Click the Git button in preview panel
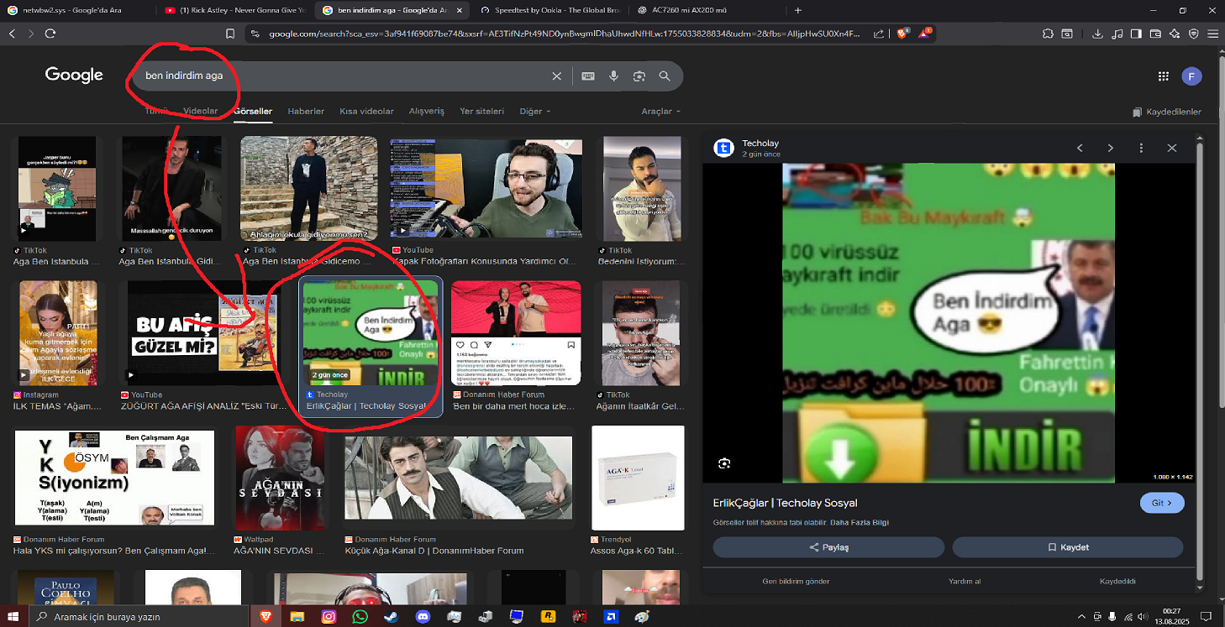 1162,503
